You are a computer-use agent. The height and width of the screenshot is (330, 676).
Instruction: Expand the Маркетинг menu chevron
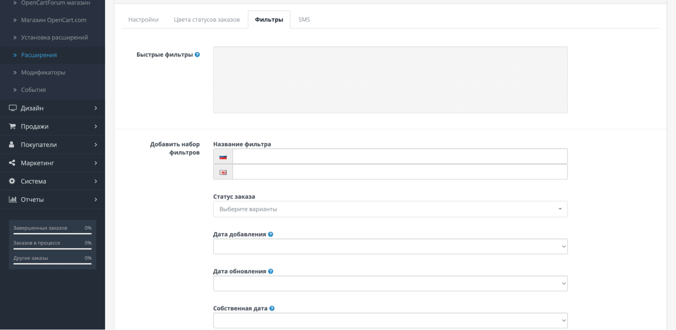[x=96, y=163]
